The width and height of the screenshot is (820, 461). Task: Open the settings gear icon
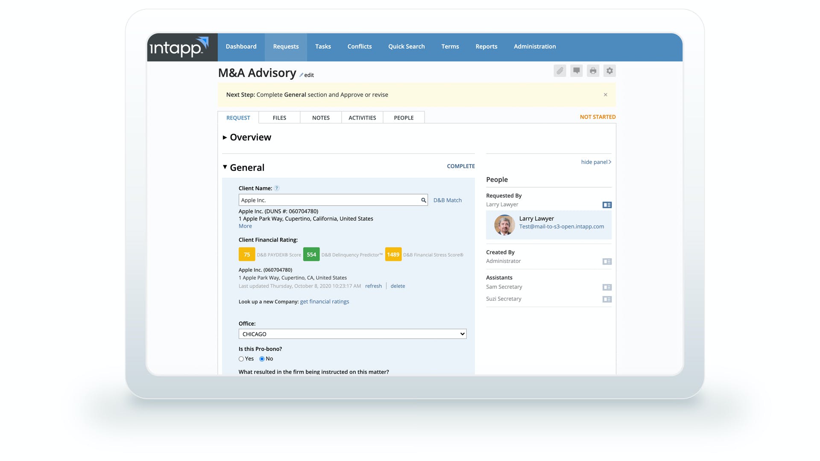point(609,71)
